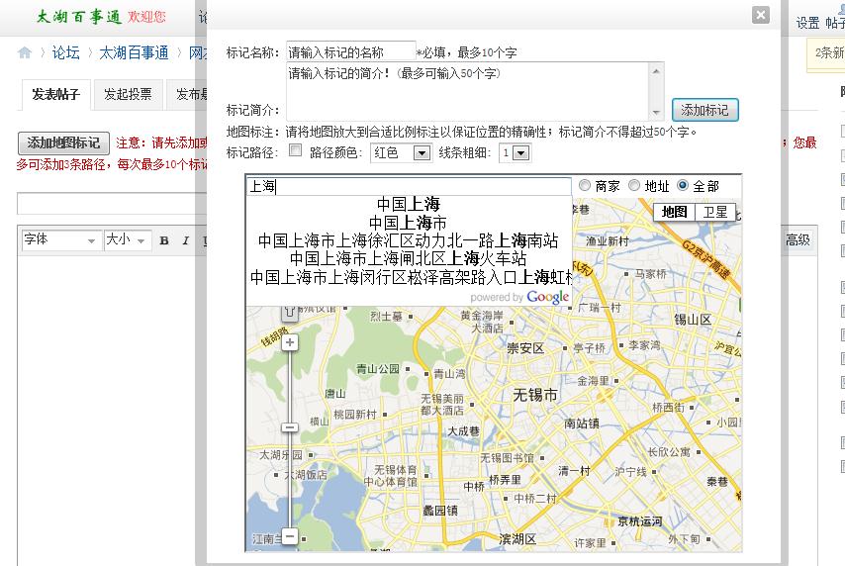Screen dimensions: 845x566
Task: Click description scrollbar down arrow
Action: click(x=656, y=113)
